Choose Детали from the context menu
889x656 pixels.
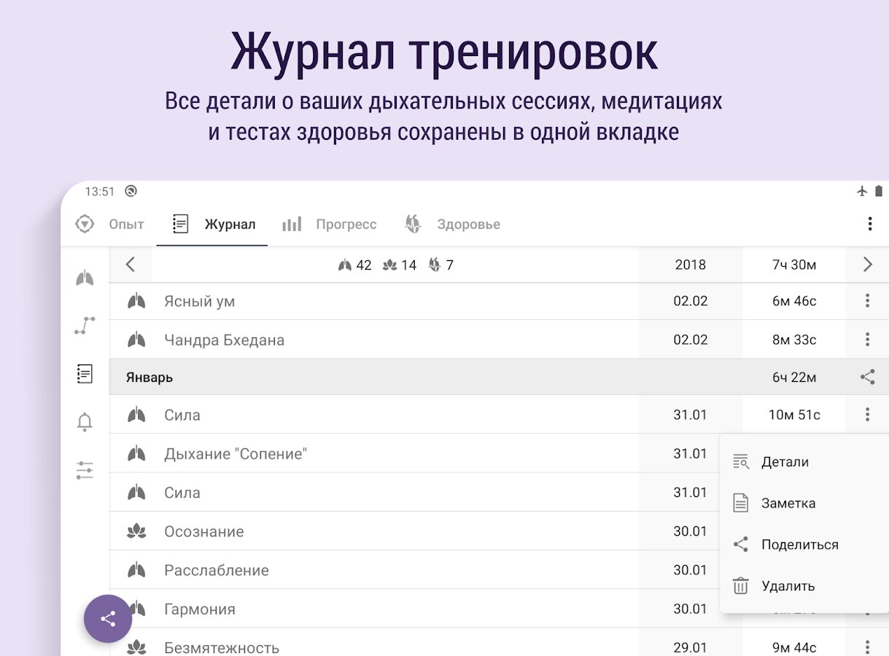click(x=804, y=462)
